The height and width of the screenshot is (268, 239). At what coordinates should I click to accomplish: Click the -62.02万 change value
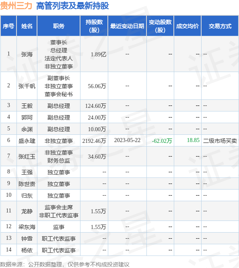pos(162,141)
